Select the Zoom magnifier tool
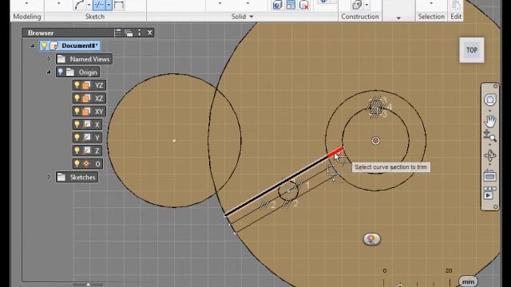This screenshot has height=287, width=511. pos(489,136)
